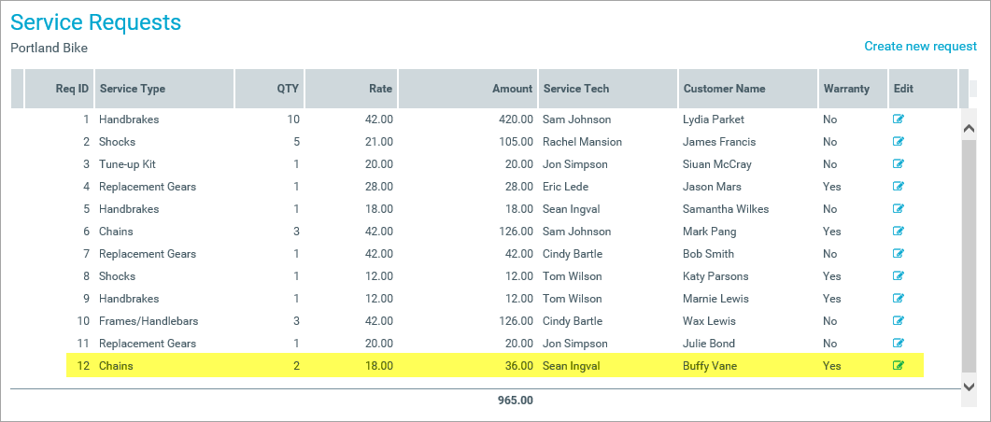Edit Jason Mars's Replacement Gears request
This screenshot has width=991, height=422.
tap(899, 187)
